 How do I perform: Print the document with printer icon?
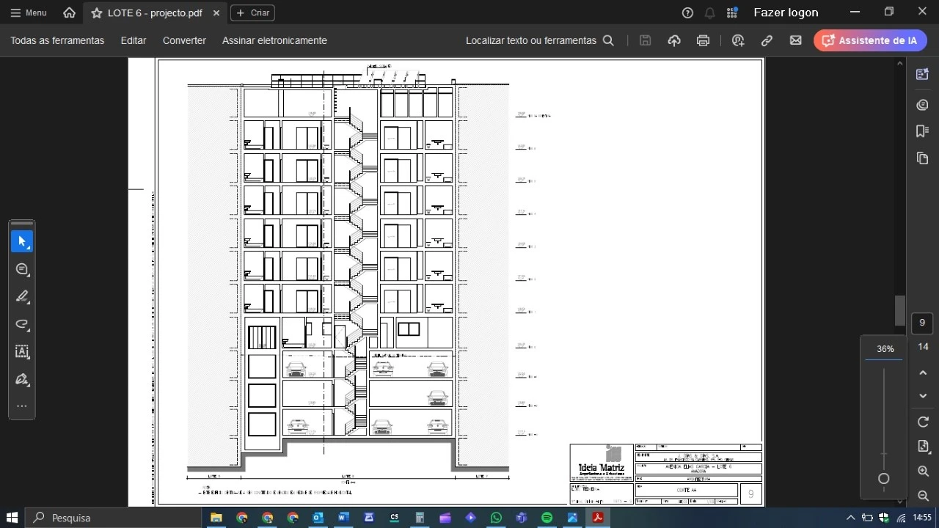[703, 41]
